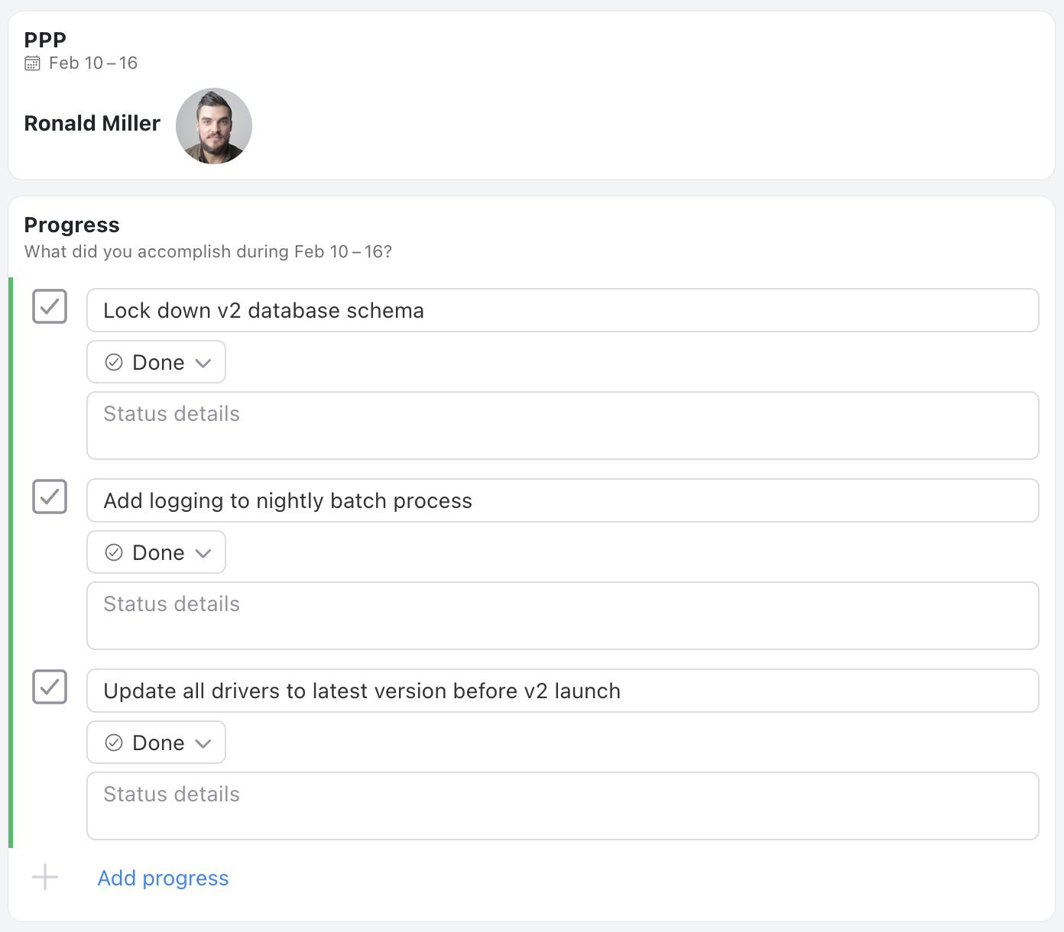Edit the Update all drivers to latest version field
The image size is (1064, 932).
563,691
